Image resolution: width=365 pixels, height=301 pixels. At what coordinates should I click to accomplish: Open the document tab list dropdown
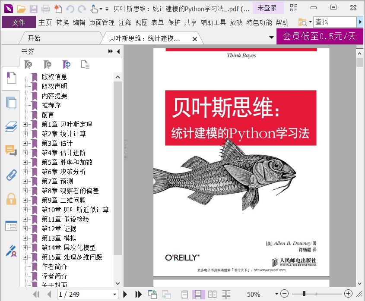[271, 37]
